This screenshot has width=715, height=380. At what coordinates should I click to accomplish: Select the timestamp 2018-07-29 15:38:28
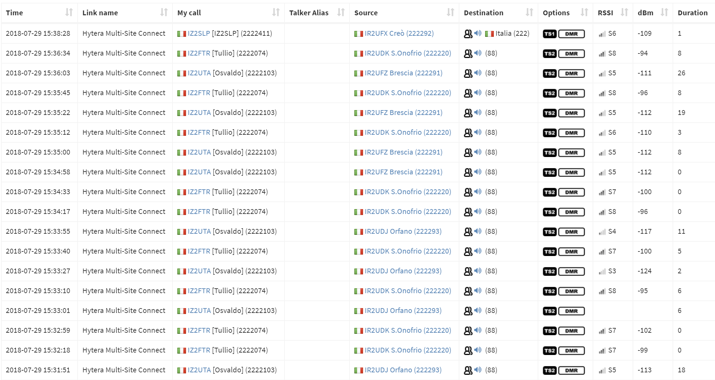click(38, 33)
